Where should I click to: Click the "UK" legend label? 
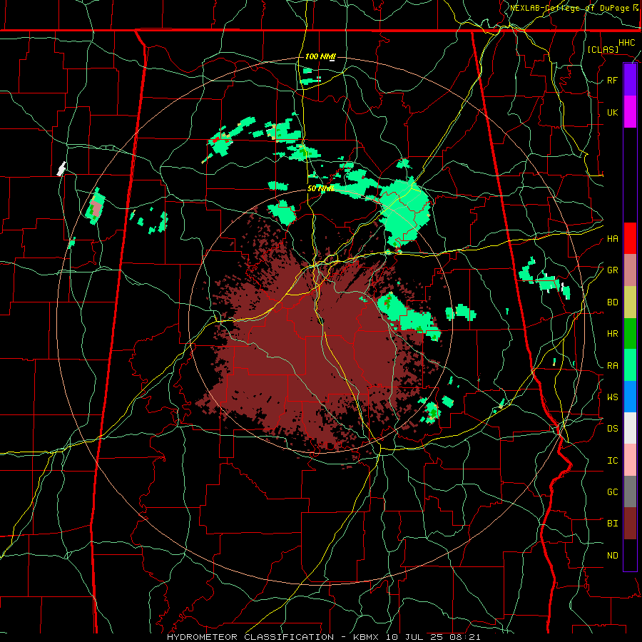[612, 112]
